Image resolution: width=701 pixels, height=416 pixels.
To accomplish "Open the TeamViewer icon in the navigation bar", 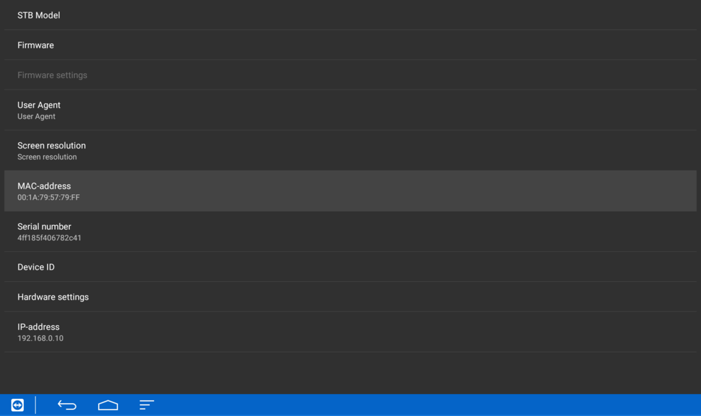I will click(17, 405).
